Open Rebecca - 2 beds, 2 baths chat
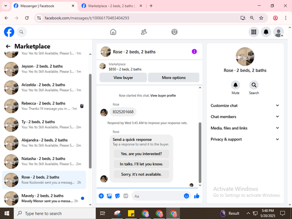Image resolution: width=292 pixels, height=219 pixels. pos(44,106)
